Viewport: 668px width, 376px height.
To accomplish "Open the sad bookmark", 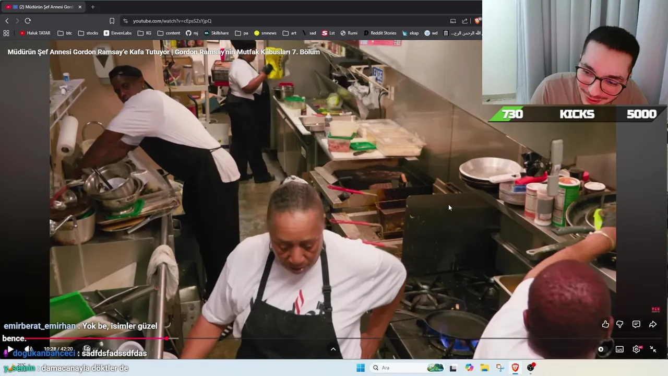I will pyautogui.click(x=308, y=33).
